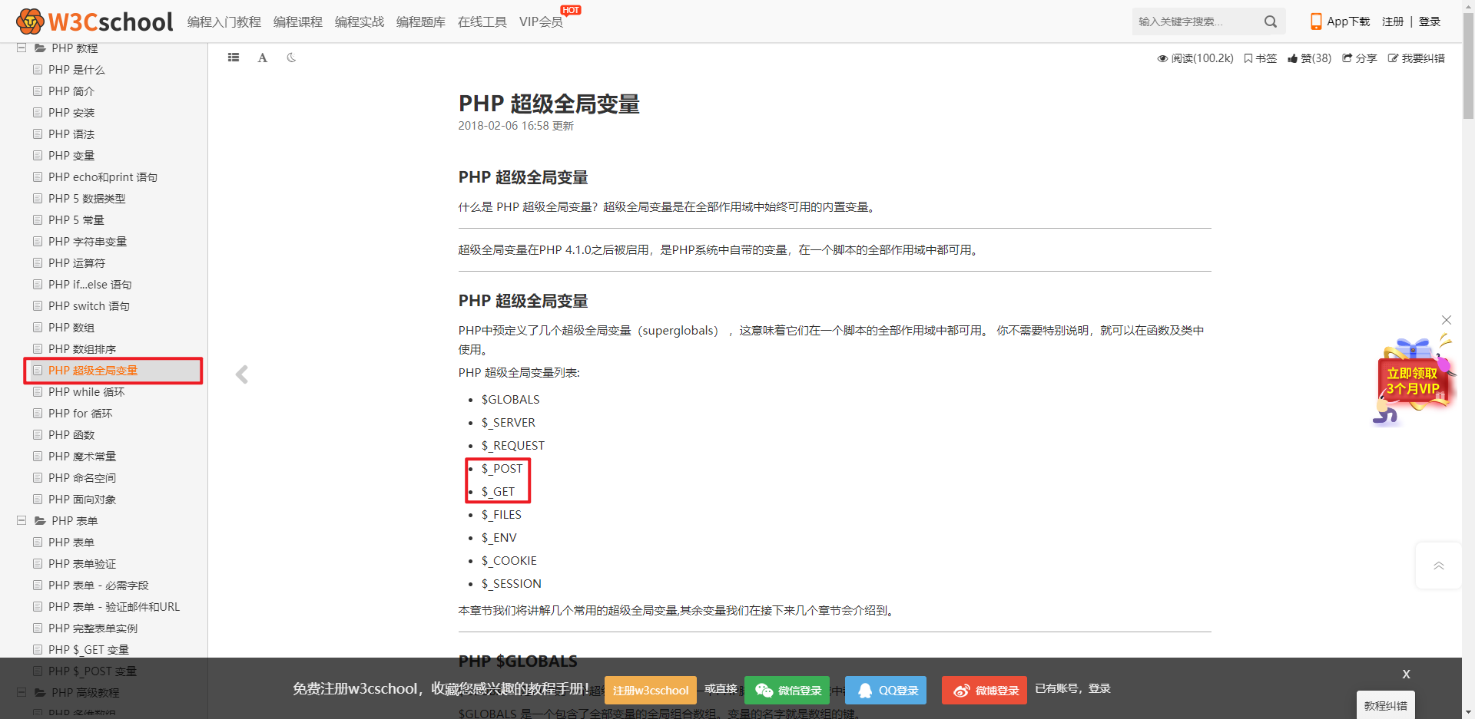Image resolution: width=1475 pixels, height=719 pixels.
Task: Open PHP 魔术常量 chapter
Action: click(82, 457)
